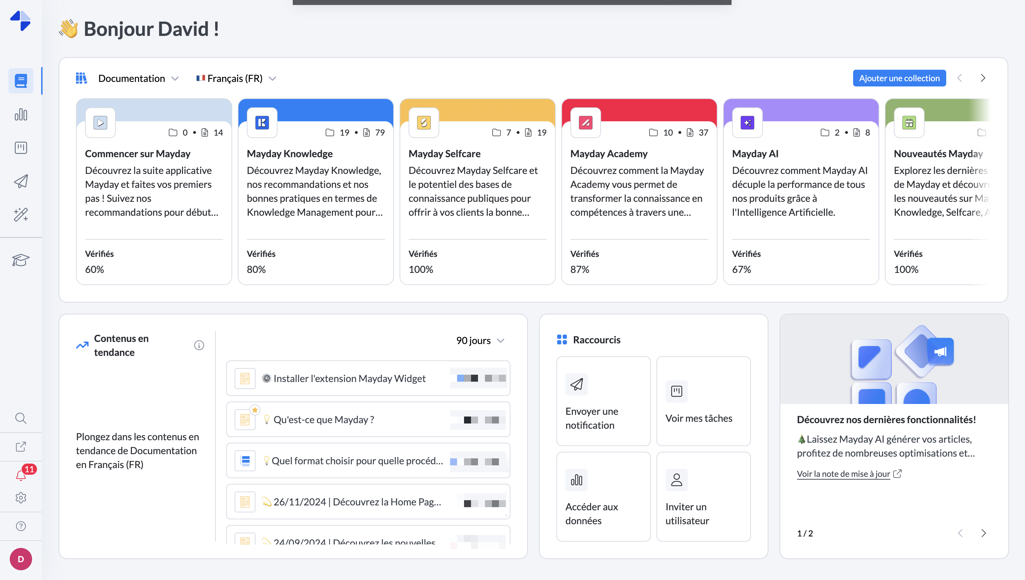The height and width of the screenshot is (580, 1025).
Task: Click Envoyer une notification shortcut
Action: (603, 401)
